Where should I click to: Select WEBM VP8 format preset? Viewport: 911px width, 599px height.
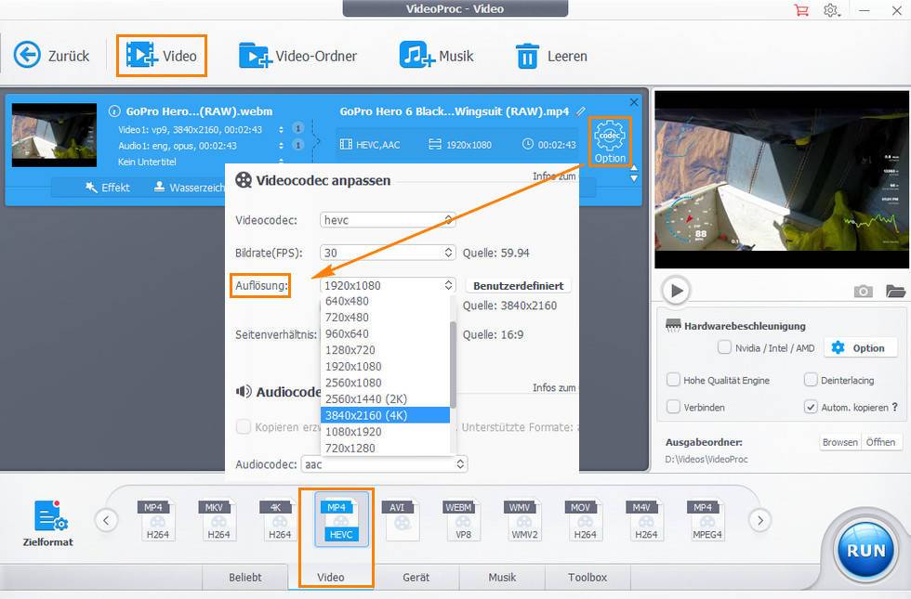pos(463,521)
